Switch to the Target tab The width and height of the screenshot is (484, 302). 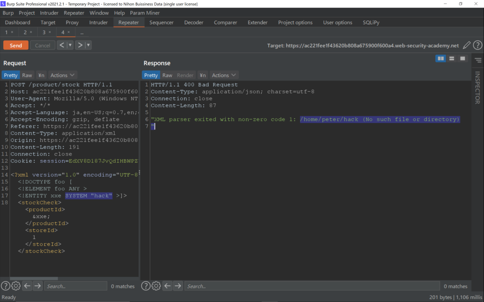(x=48, y=23)
